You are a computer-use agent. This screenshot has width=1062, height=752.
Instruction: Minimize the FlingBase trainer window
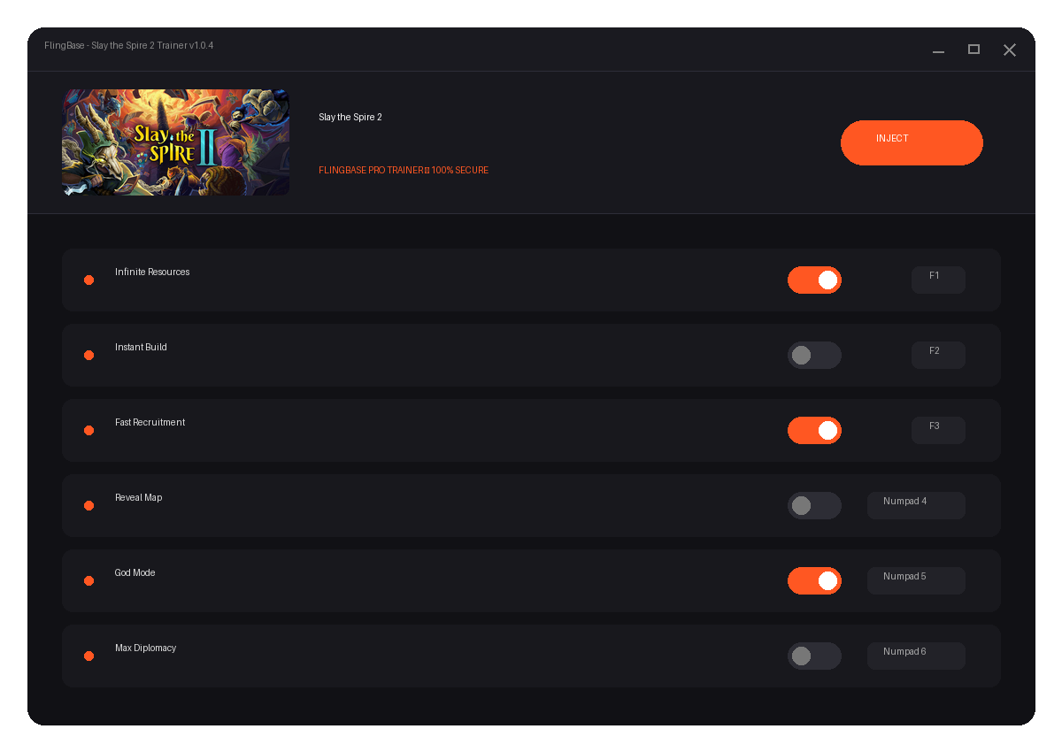coord(938,50)
